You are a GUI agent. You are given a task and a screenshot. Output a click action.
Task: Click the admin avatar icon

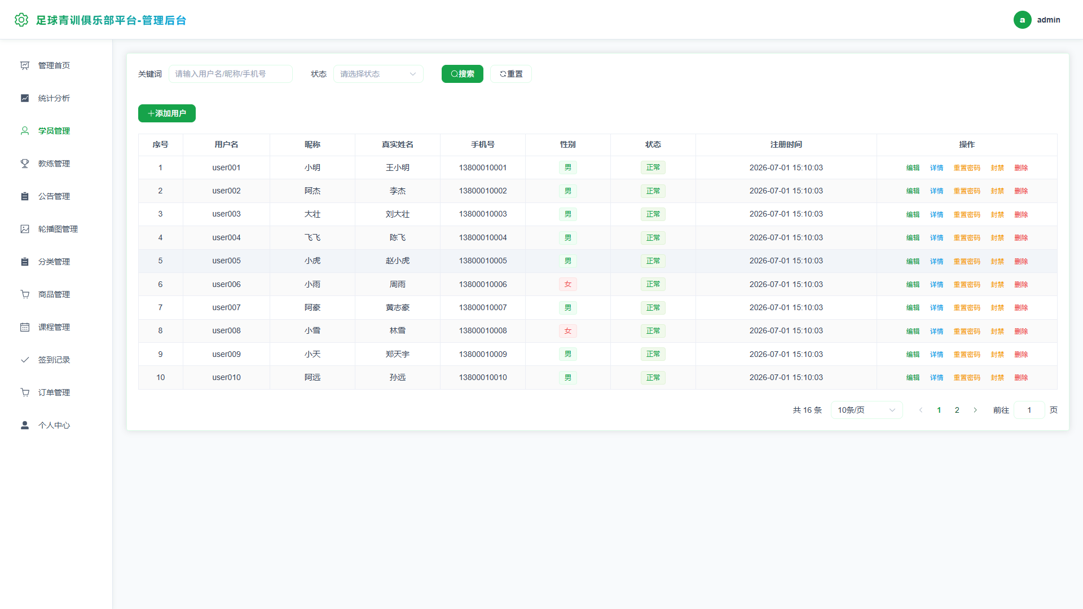[x=1022, y=20]
